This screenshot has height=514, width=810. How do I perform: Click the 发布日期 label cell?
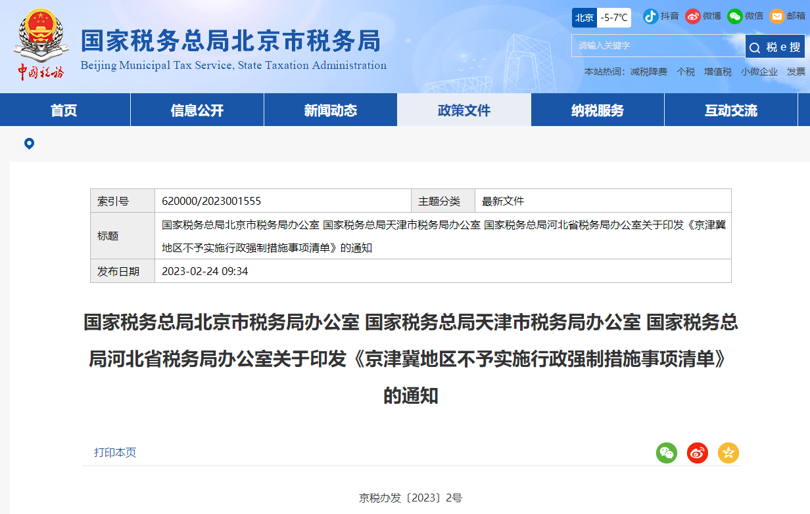pos(122,271)
